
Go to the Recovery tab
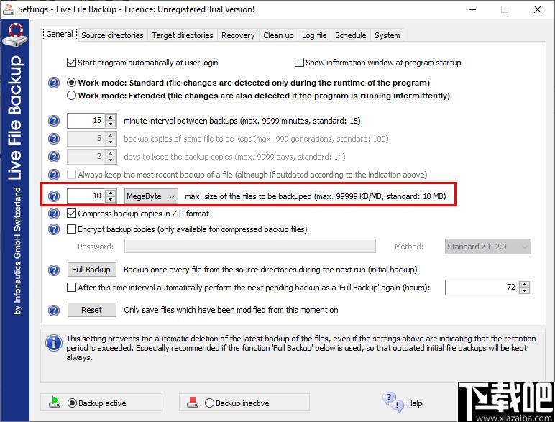pos(238,35)
